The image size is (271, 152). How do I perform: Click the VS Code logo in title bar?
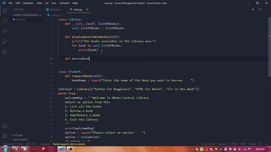(4, 3)
